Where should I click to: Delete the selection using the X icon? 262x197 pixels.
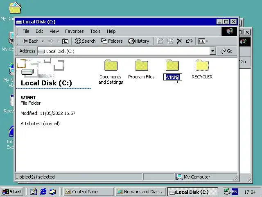click(179, 41)
